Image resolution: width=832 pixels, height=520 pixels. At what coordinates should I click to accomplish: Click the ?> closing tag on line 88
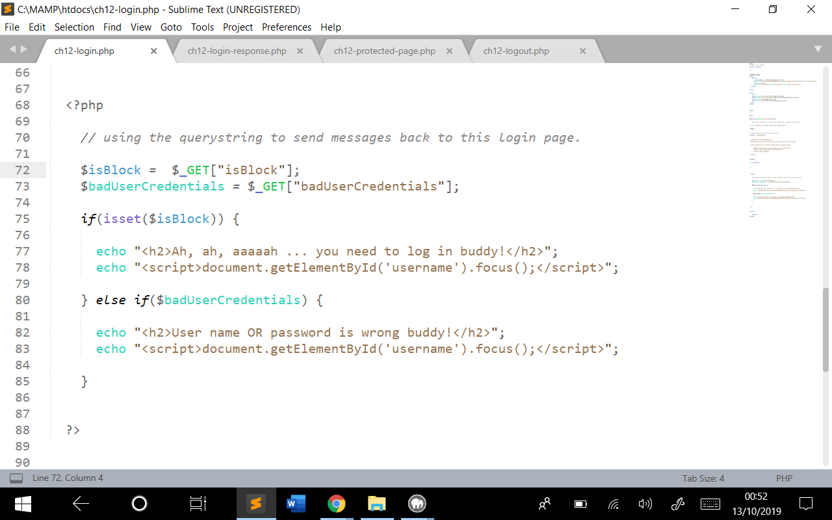pyautogui.click(x=73, y=430)
